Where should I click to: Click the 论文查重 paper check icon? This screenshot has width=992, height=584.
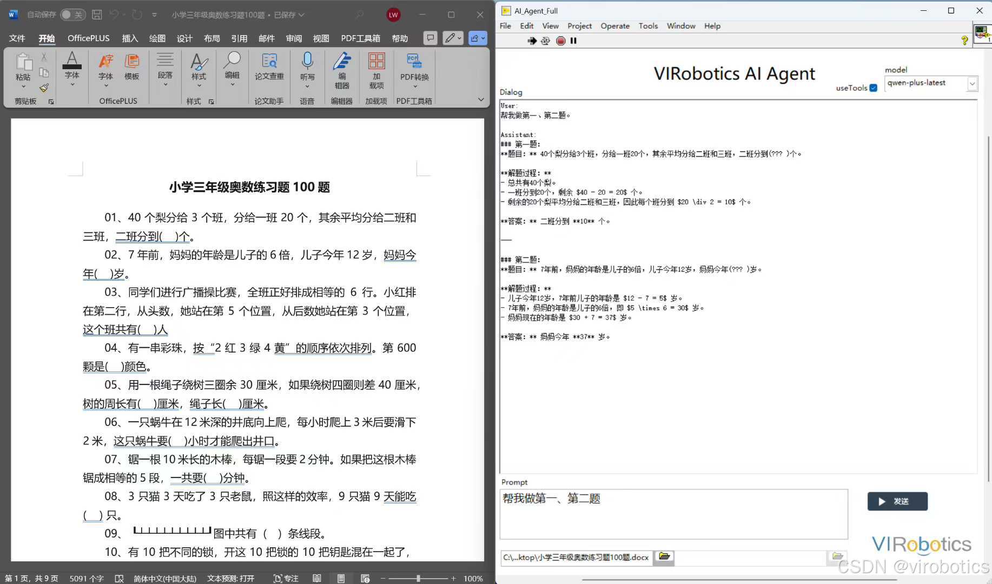(x=269, y=68)
